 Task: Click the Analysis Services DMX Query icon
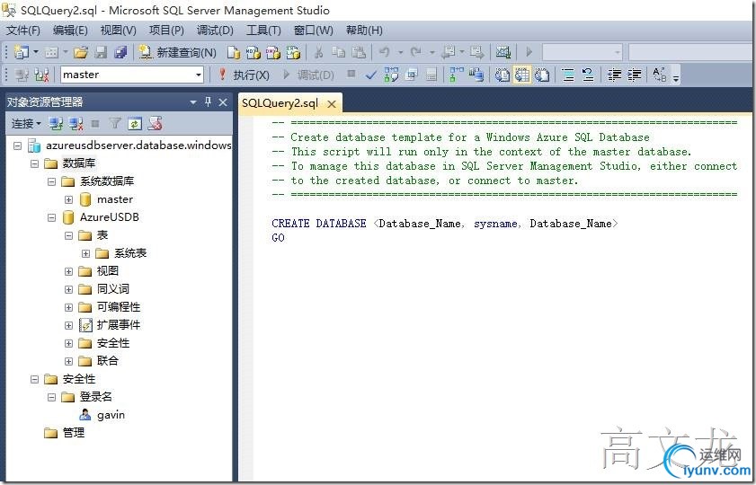click(x=273, y=52)
